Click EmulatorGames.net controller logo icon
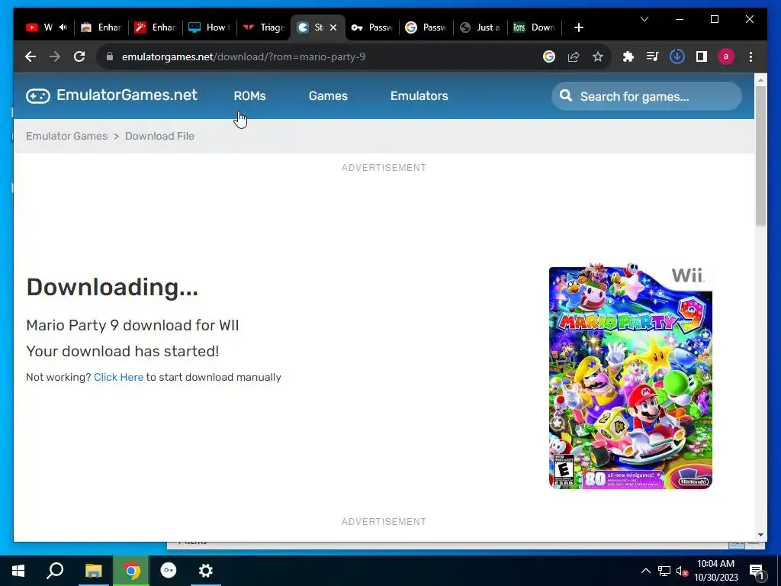 (x=38, y=95)
